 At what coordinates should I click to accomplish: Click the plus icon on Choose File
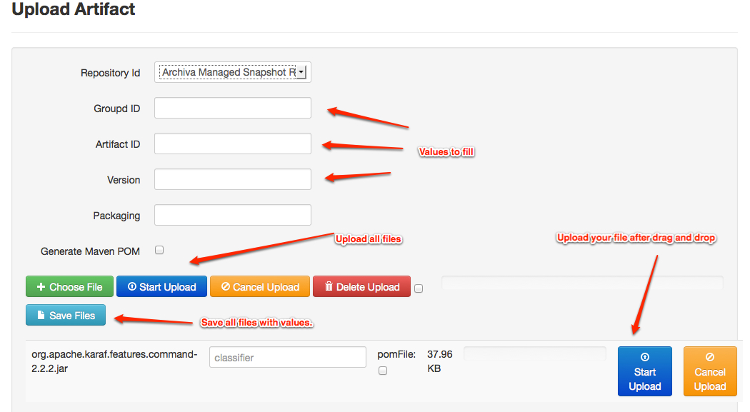tap(41, 287)
